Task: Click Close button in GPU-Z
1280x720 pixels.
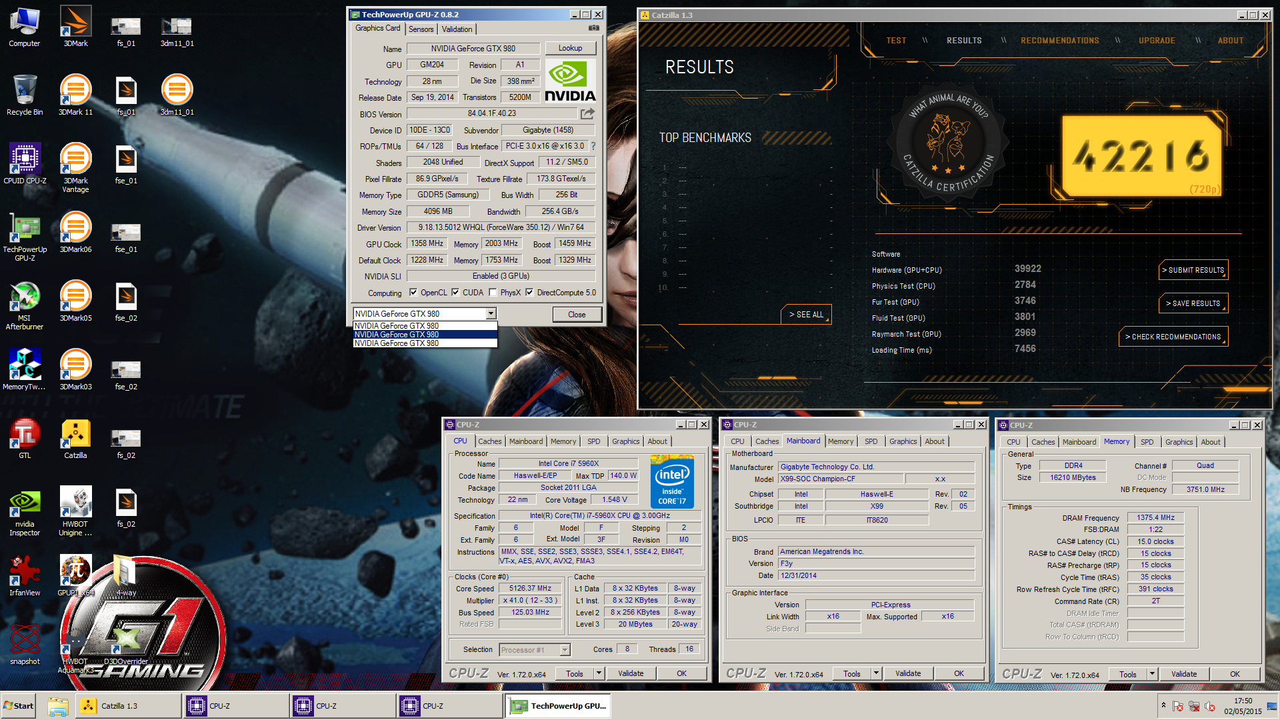Action: 577,315
